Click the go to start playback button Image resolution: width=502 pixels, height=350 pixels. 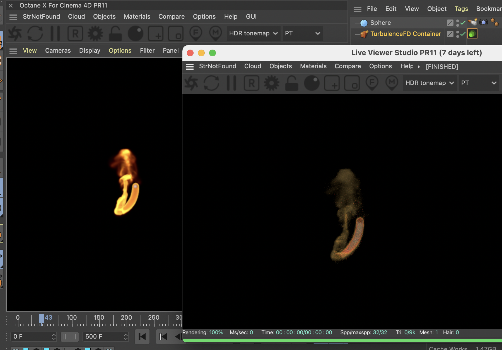click(142, 337)
